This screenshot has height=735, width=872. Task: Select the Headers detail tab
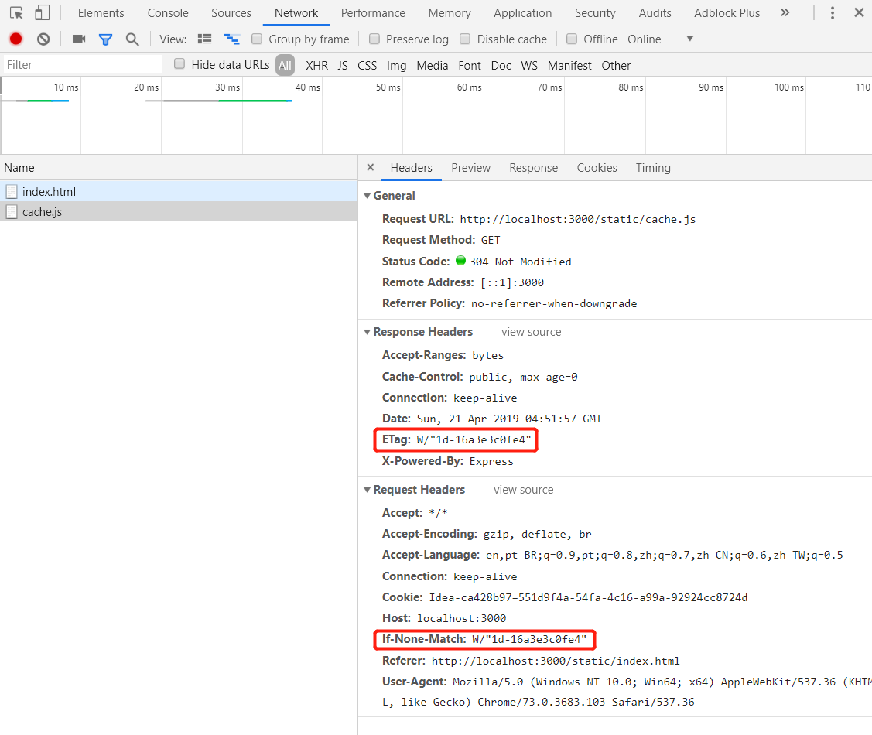coord(411,168)
